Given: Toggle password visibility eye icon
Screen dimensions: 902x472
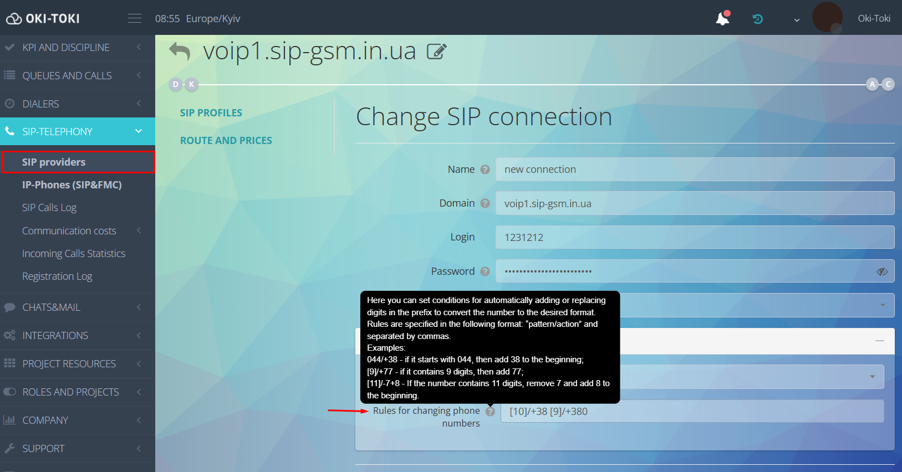Looking at the screenshot, I should tap(882, 271).
